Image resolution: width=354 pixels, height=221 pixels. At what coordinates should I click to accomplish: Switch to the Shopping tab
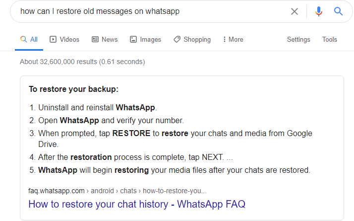coord(192,39)
